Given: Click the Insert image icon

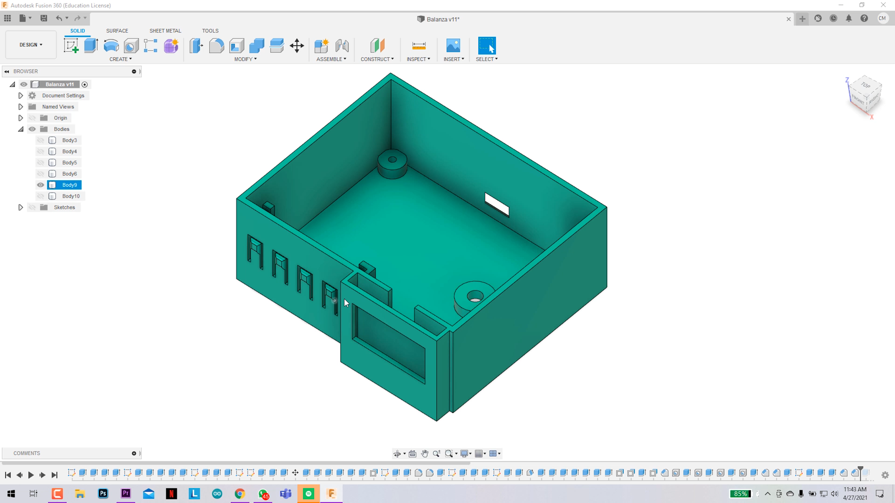Looking at the screenshot, I should [453, 46].
